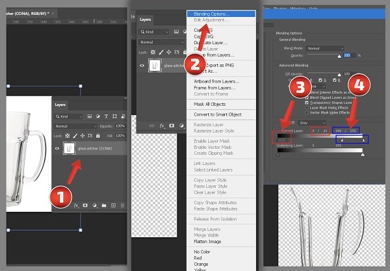Select glass-pitcher layer thumbnail in middle panel

155,66
